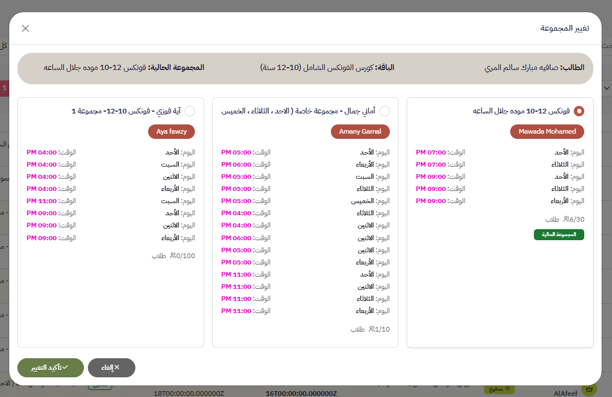Click the green current group badge
The height and width of the screenshot is (397, 612).
tap(558, 234)
